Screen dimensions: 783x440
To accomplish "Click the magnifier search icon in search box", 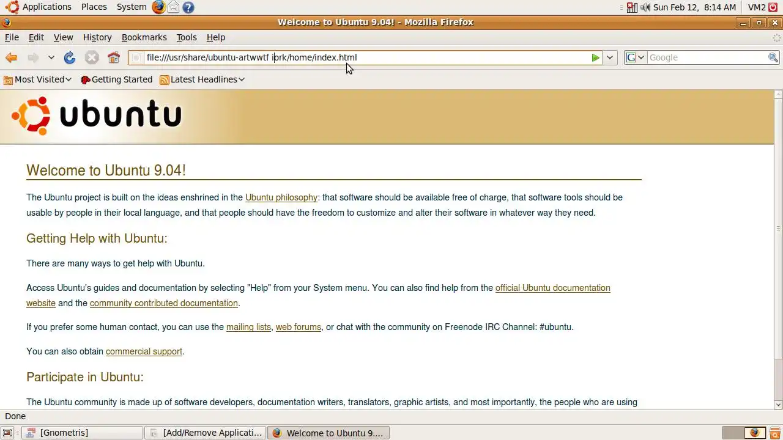I will (x=773, y=57).
